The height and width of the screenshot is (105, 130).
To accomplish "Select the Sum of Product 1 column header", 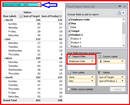I will click(51, 16).
